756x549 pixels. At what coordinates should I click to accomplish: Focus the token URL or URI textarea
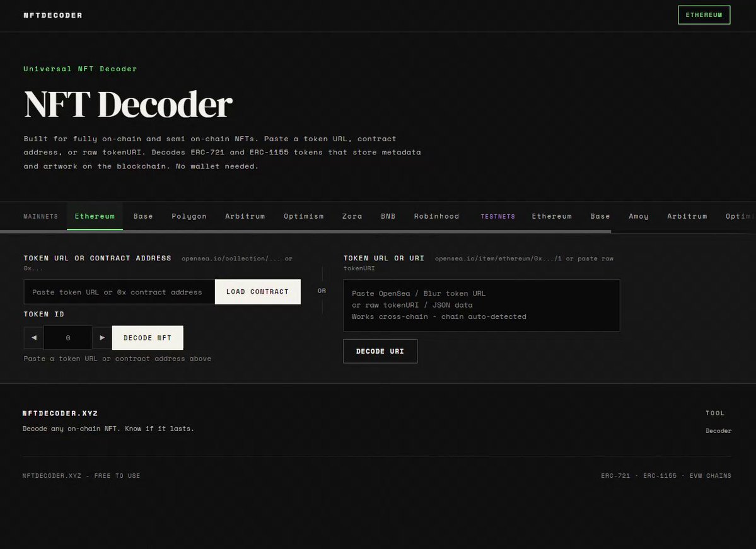click(x=482, y=305)
